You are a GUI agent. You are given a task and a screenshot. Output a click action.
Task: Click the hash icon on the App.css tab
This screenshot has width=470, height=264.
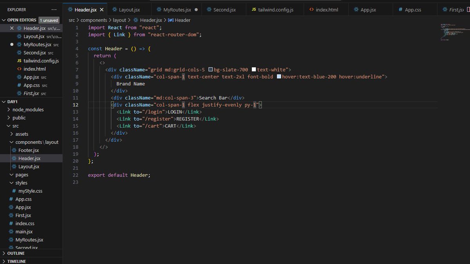pyautogui.click(x=400, y=9)
